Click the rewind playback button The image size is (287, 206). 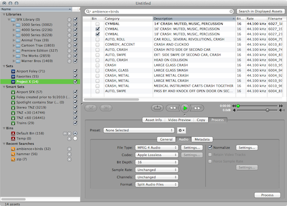173,108
